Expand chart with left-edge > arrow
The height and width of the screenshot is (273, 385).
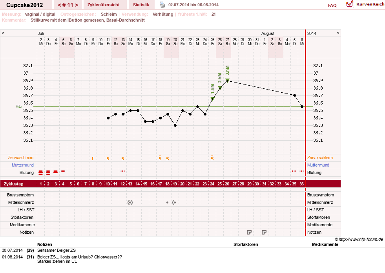3,33
